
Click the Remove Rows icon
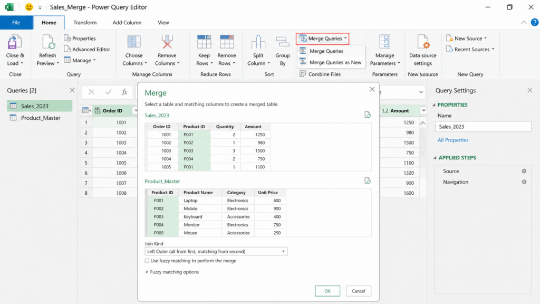(x=227, y=42)
